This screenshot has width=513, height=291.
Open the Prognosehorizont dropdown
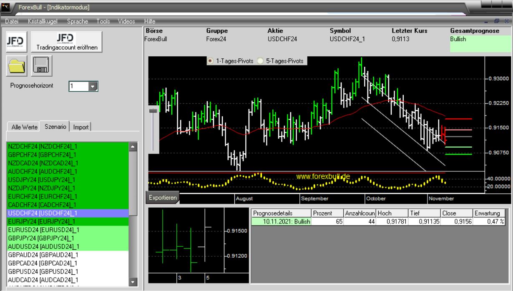point(93,86)
